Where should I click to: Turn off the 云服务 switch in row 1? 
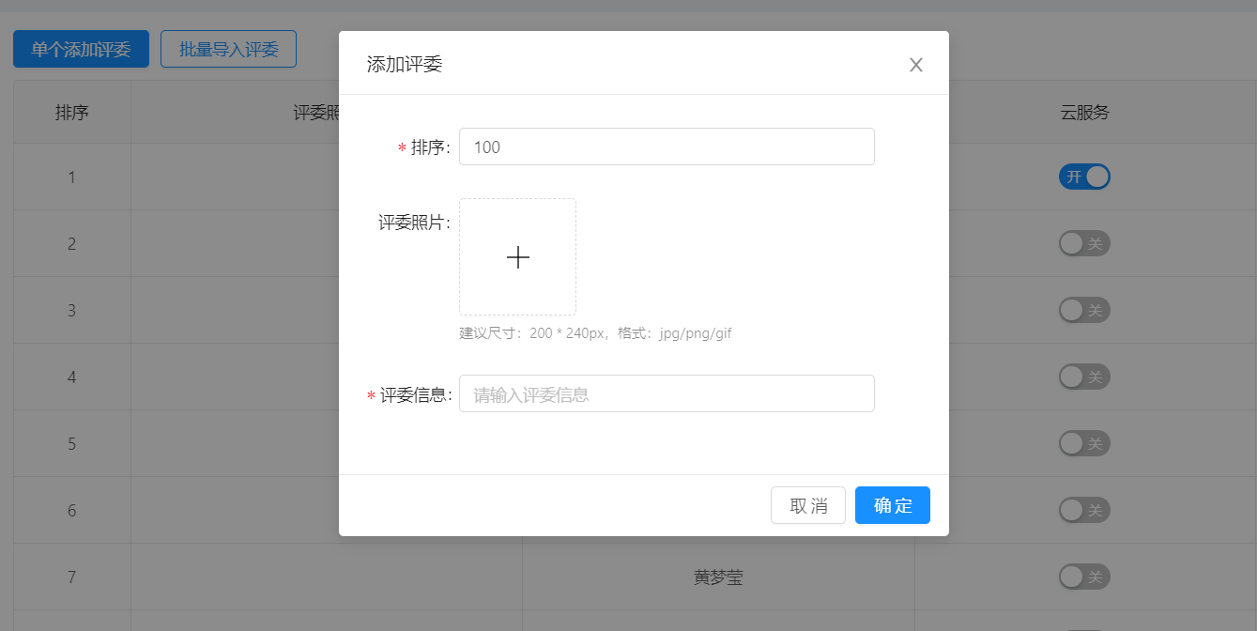[1084, 177]
